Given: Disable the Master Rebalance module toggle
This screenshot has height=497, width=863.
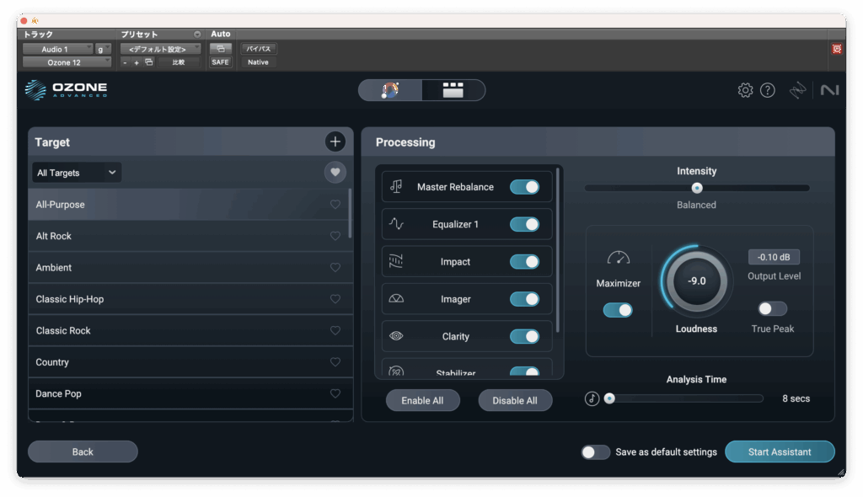Looking at the screenshot, I should [524, 187].
